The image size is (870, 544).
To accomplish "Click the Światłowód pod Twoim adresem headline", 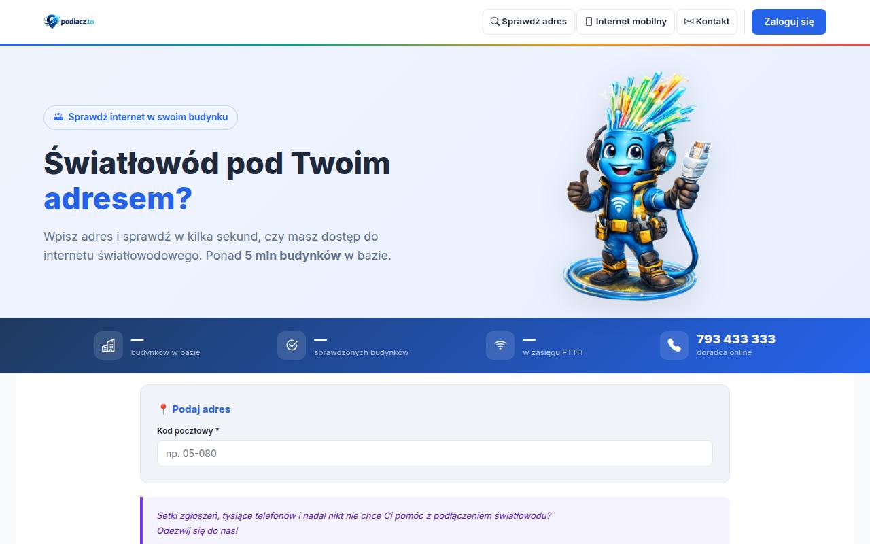I will pyautogui.click(x=217, y=181).
